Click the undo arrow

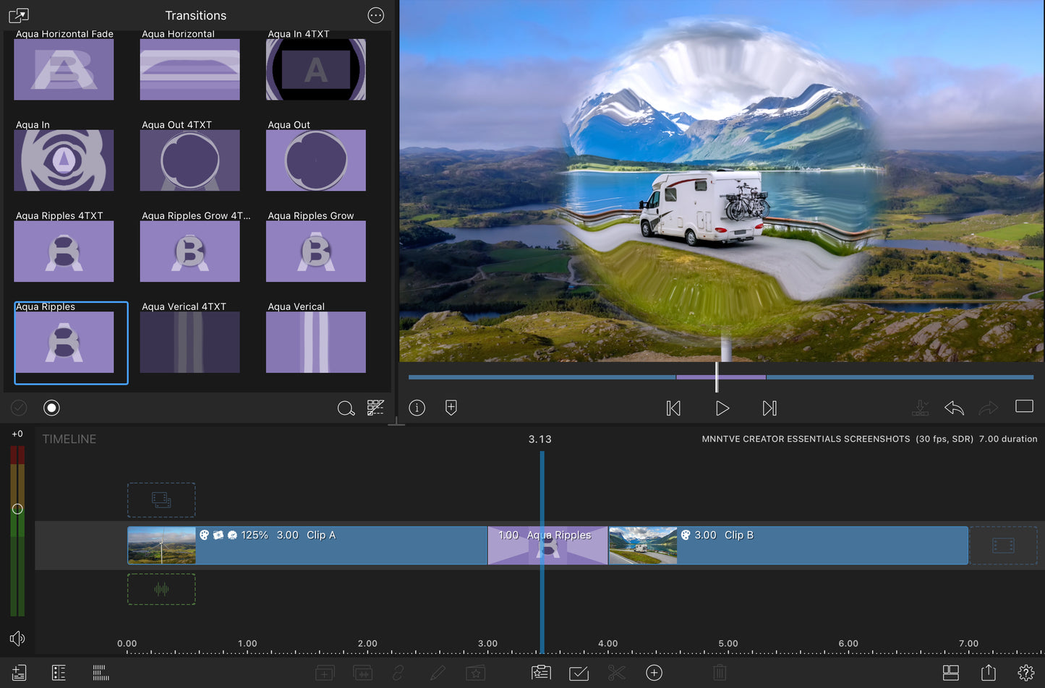(x=954, y=408)
